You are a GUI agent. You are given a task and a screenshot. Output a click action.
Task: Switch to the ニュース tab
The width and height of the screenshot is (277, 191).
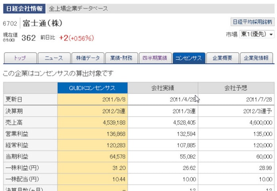(x=54, y=58)
